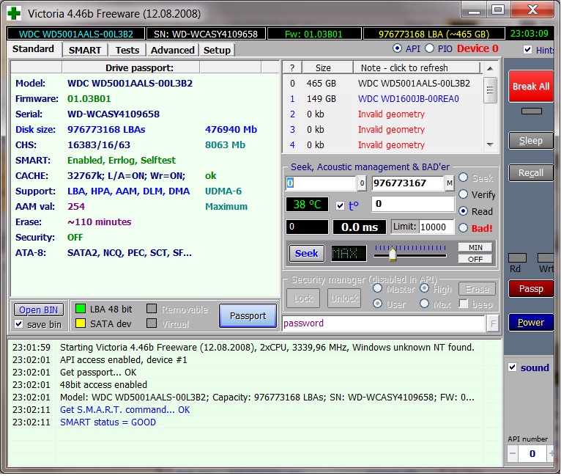Toggle the sound checkbox

coord(513,367)
